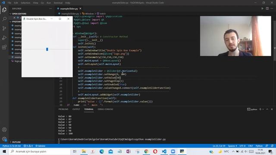Viewport: 276px width, 155px height.
Task: Click slider handle in Double Spin Box window
Action: click(x=47, y=49)
